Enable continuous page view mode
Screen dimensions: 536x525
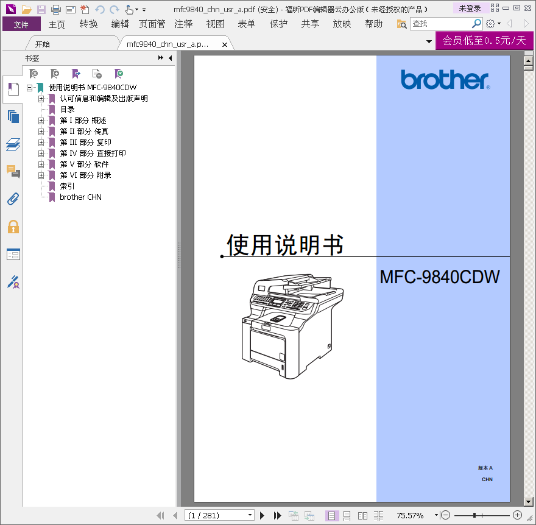(x=347, y=515)
